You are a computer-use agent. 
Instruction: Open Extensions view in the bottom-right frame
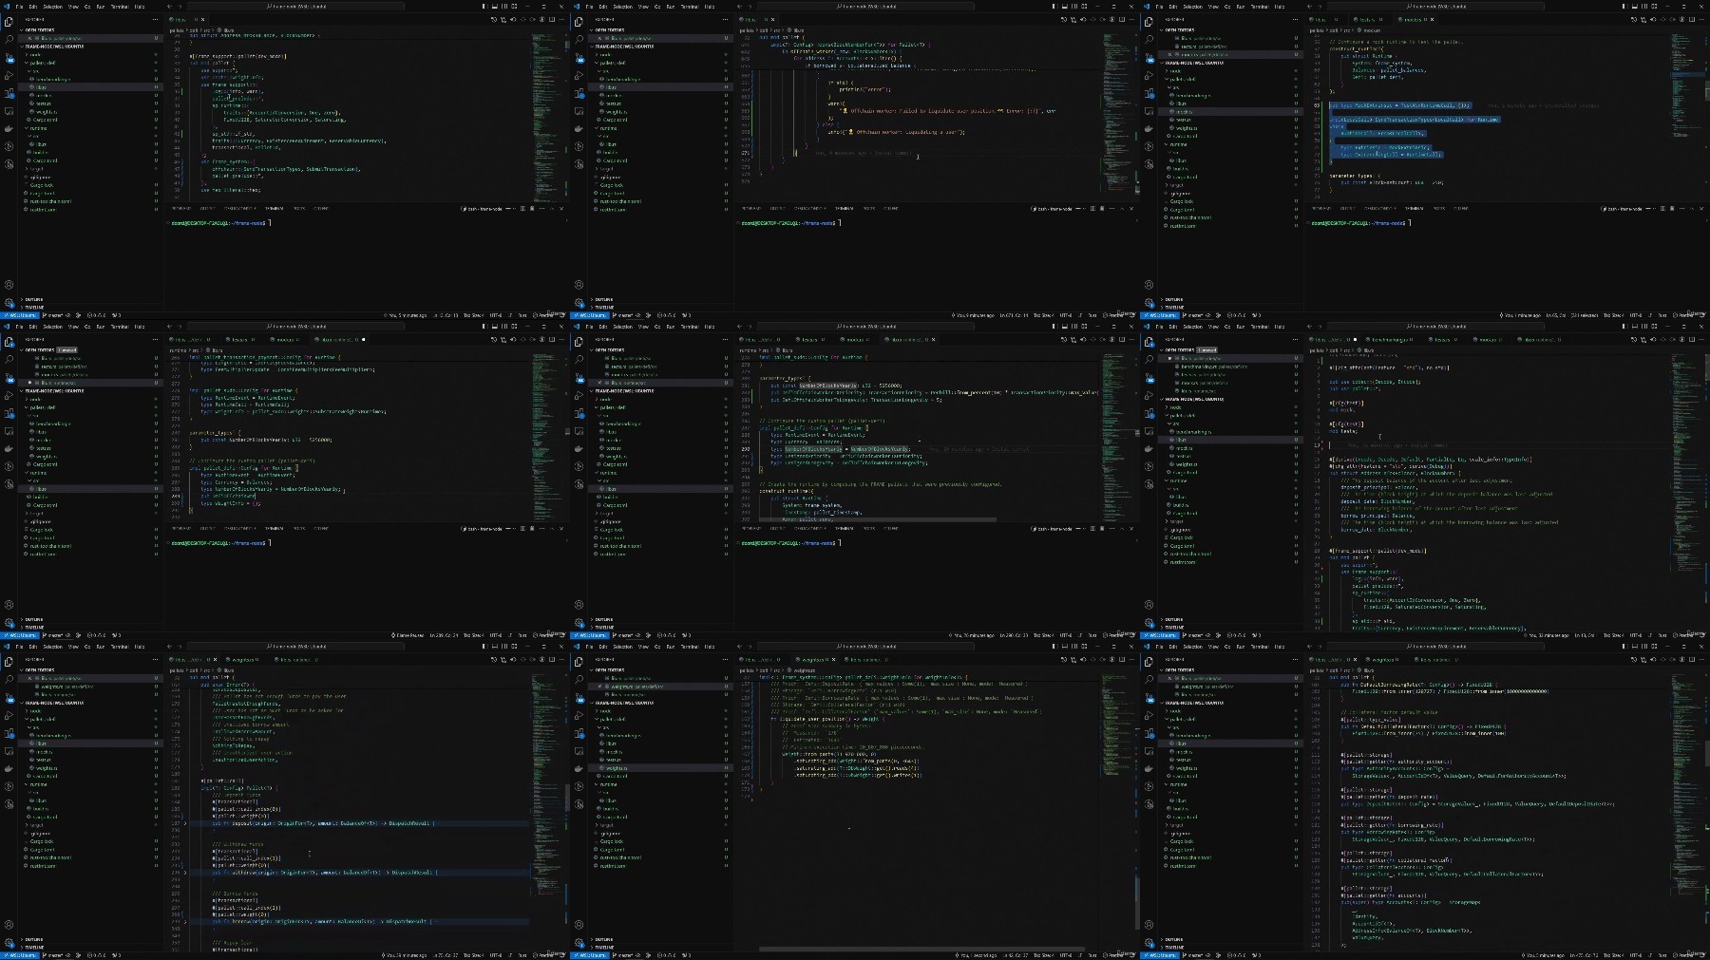pos(1149,733)
